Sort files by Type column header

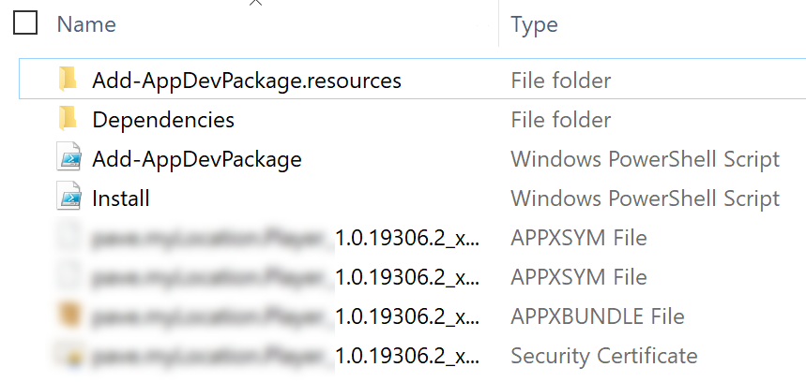534,24
